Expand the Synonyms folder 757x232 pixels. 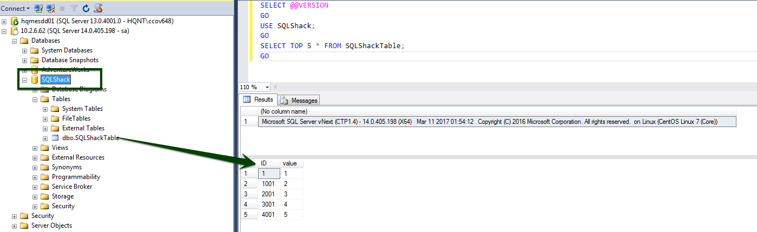point(35,167)
